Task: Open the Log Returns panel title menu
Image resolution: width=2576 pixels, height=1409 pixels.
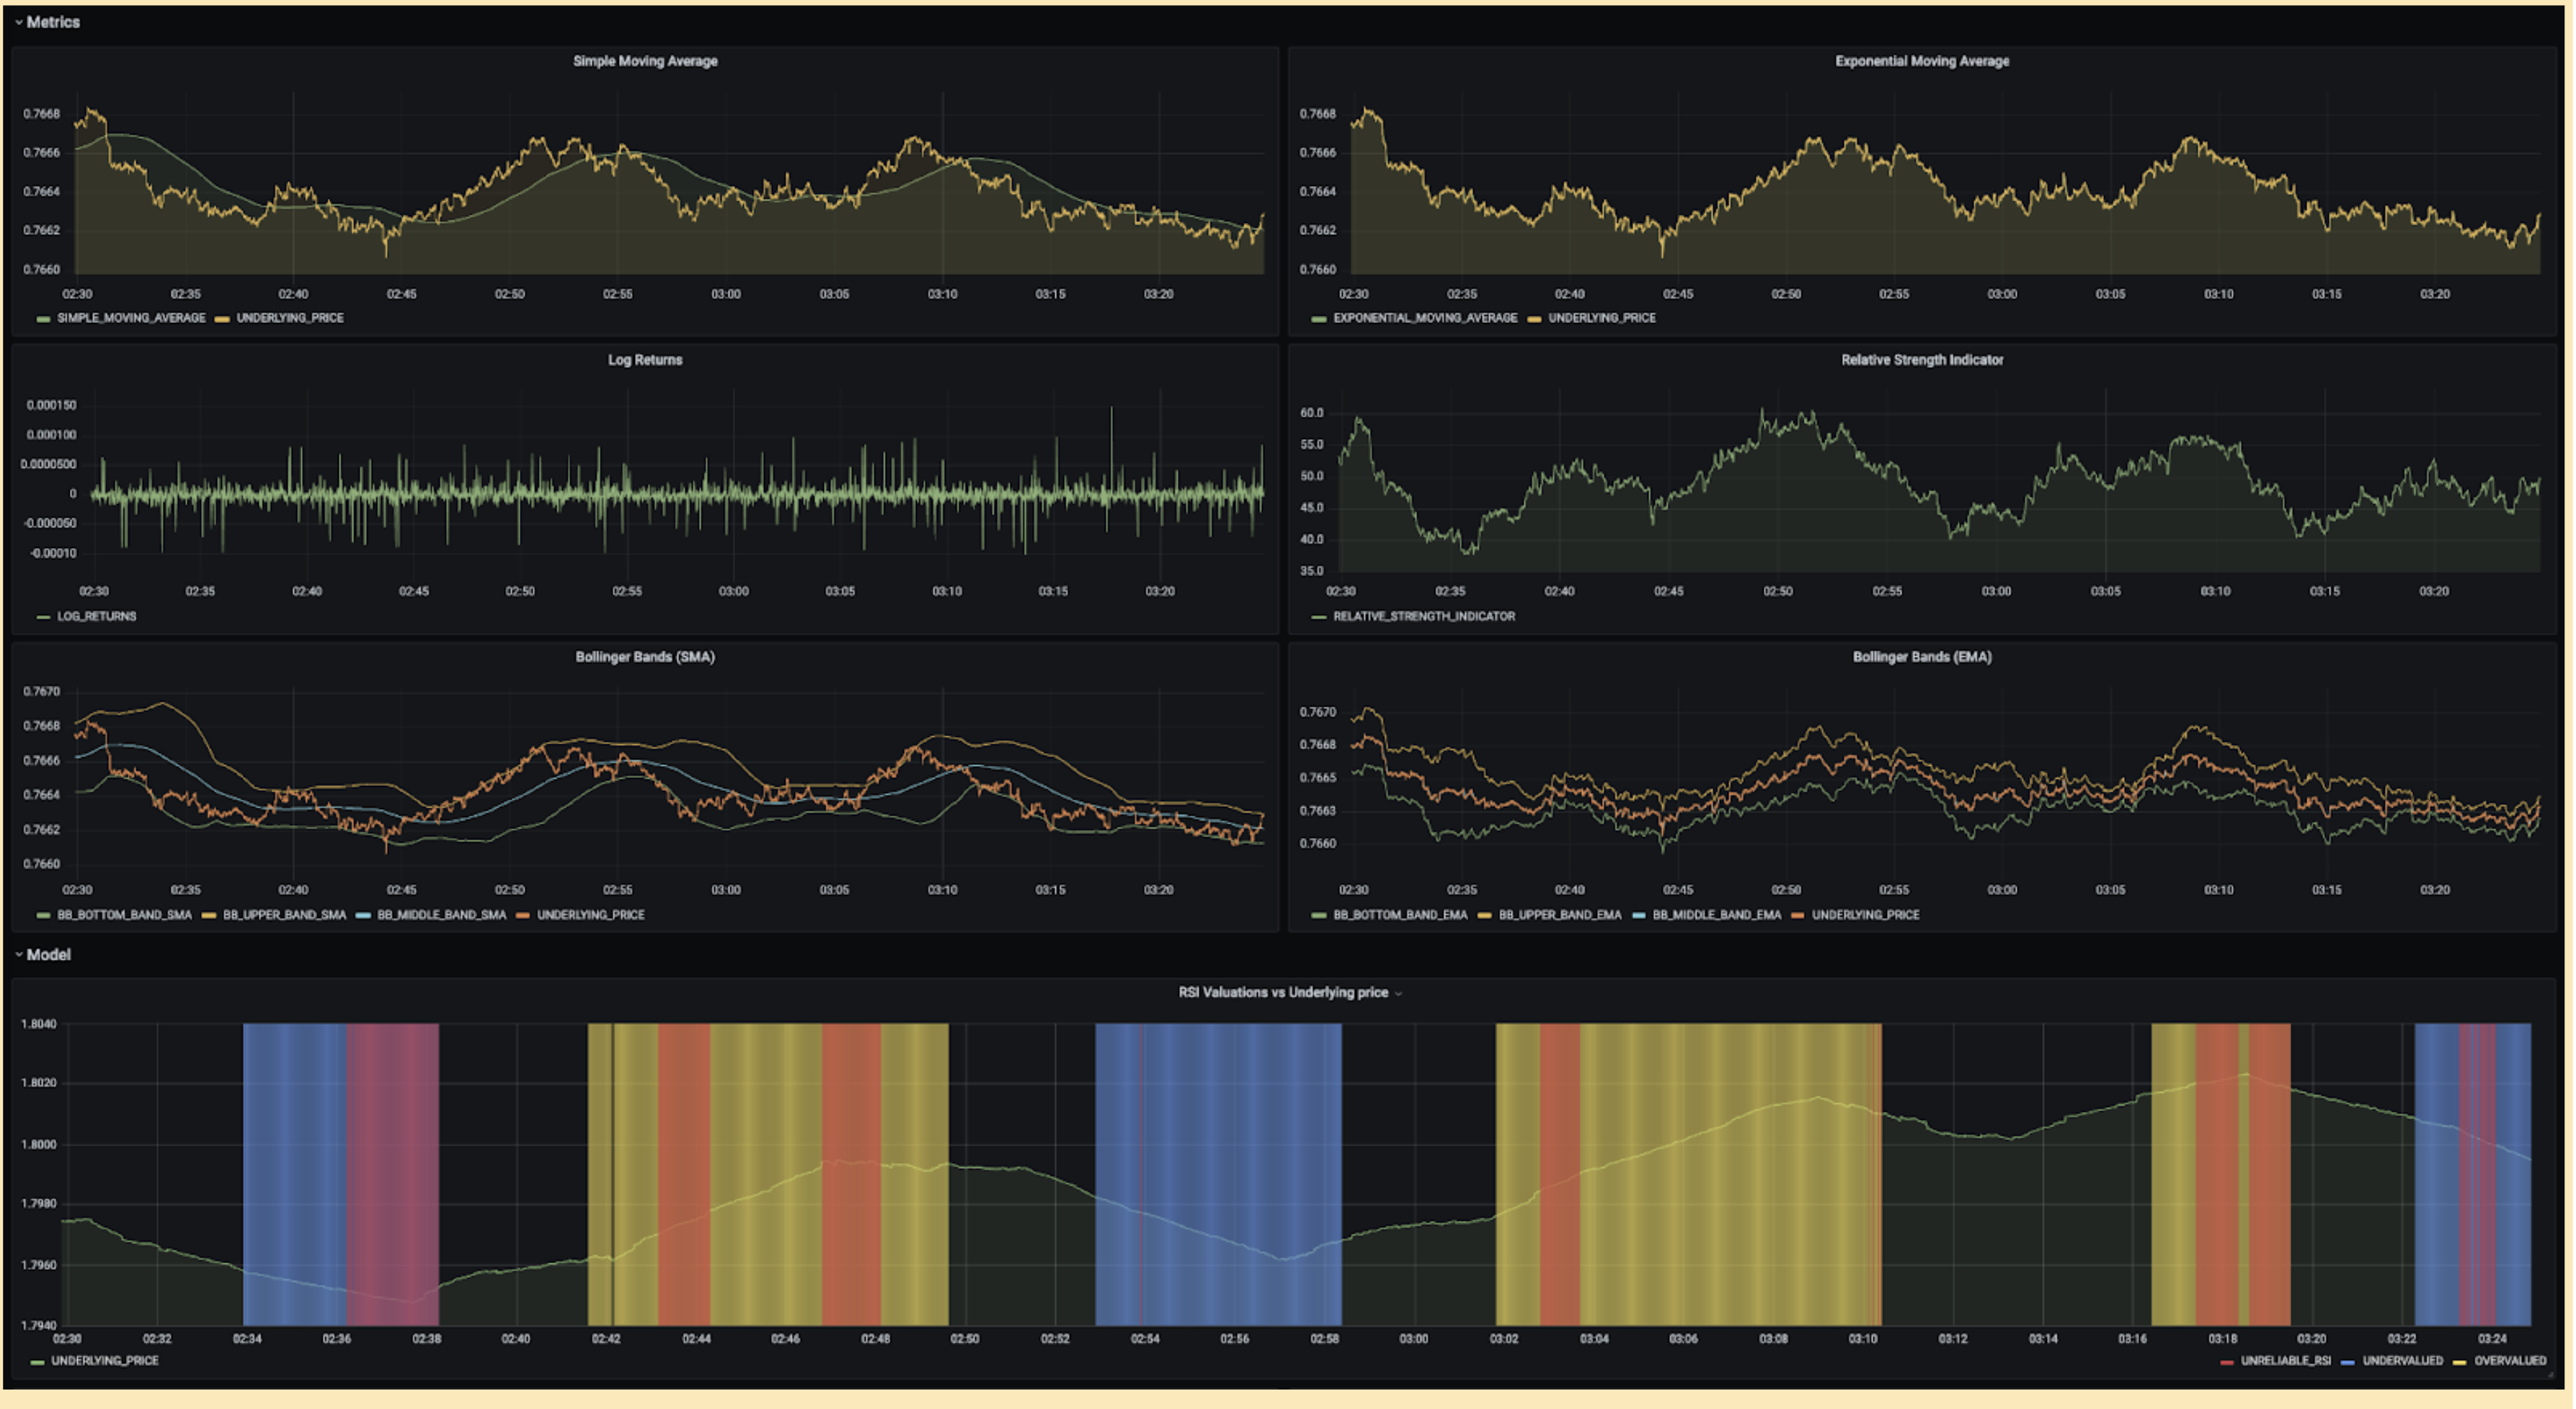Action: pyautogui.click(x=645, y=361)
